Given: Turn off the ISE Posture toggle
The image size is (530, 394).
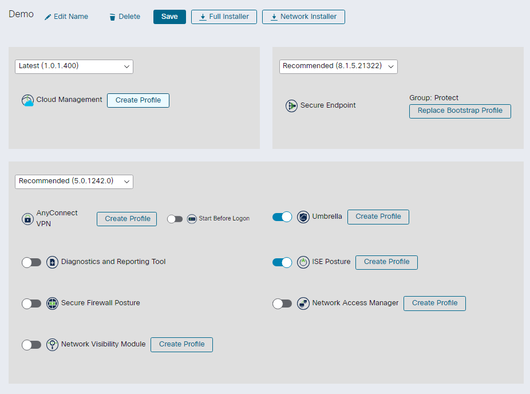Looking at the screenshot, I should tap(282, 262).
